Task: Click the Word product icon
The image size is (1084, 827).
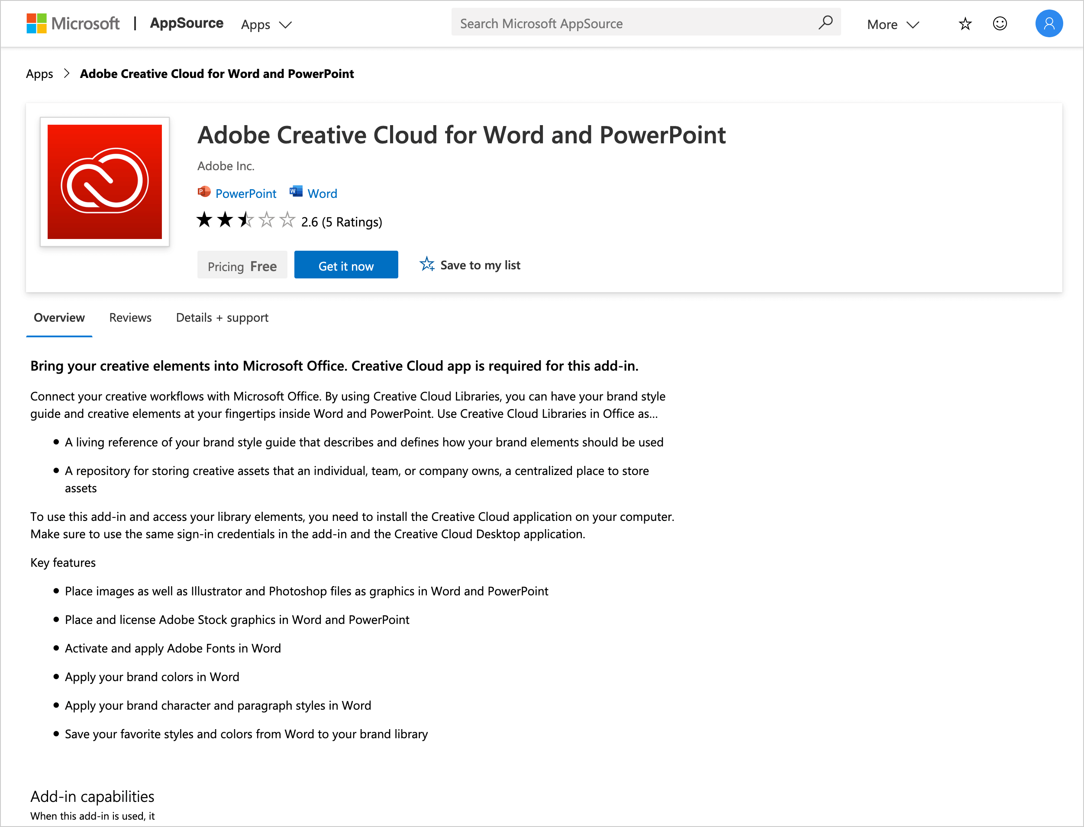Action: point(296,191)
